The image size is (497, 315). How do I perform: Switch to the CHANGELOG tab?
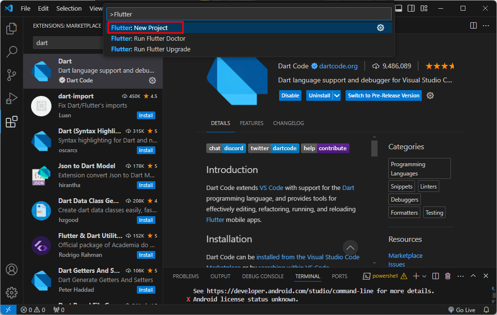(288, 123)
